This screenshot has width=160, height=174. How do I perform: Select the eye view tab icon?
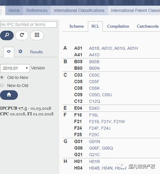[9, 51]
